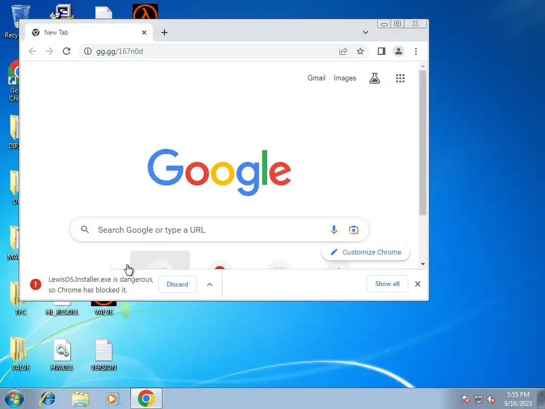545x409 pixels.
Task: Open Chrome's three-dot menu
Action: [x=416, y=52]
